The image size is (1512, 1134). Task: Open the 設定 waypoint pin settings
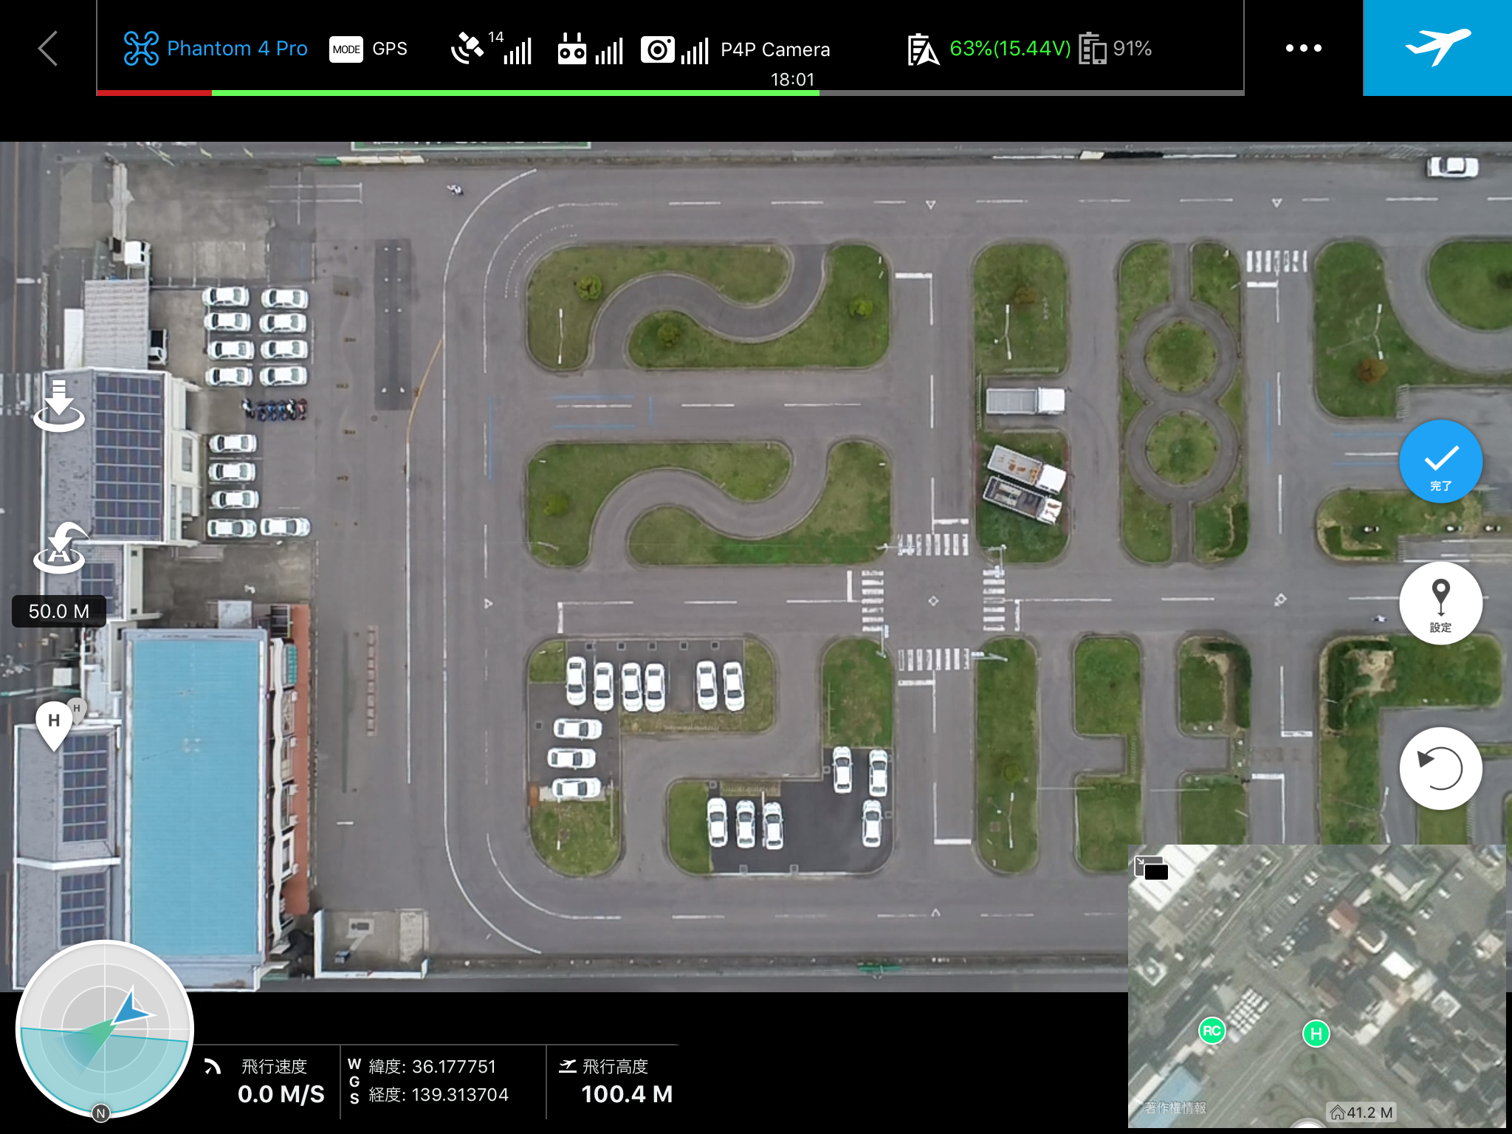[1440, 603]
